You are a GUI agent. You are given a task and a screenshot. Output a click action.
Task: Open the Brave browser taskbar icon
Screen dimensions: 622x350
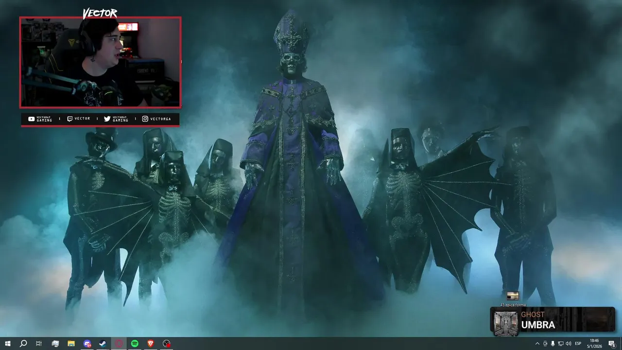point(151,344)
